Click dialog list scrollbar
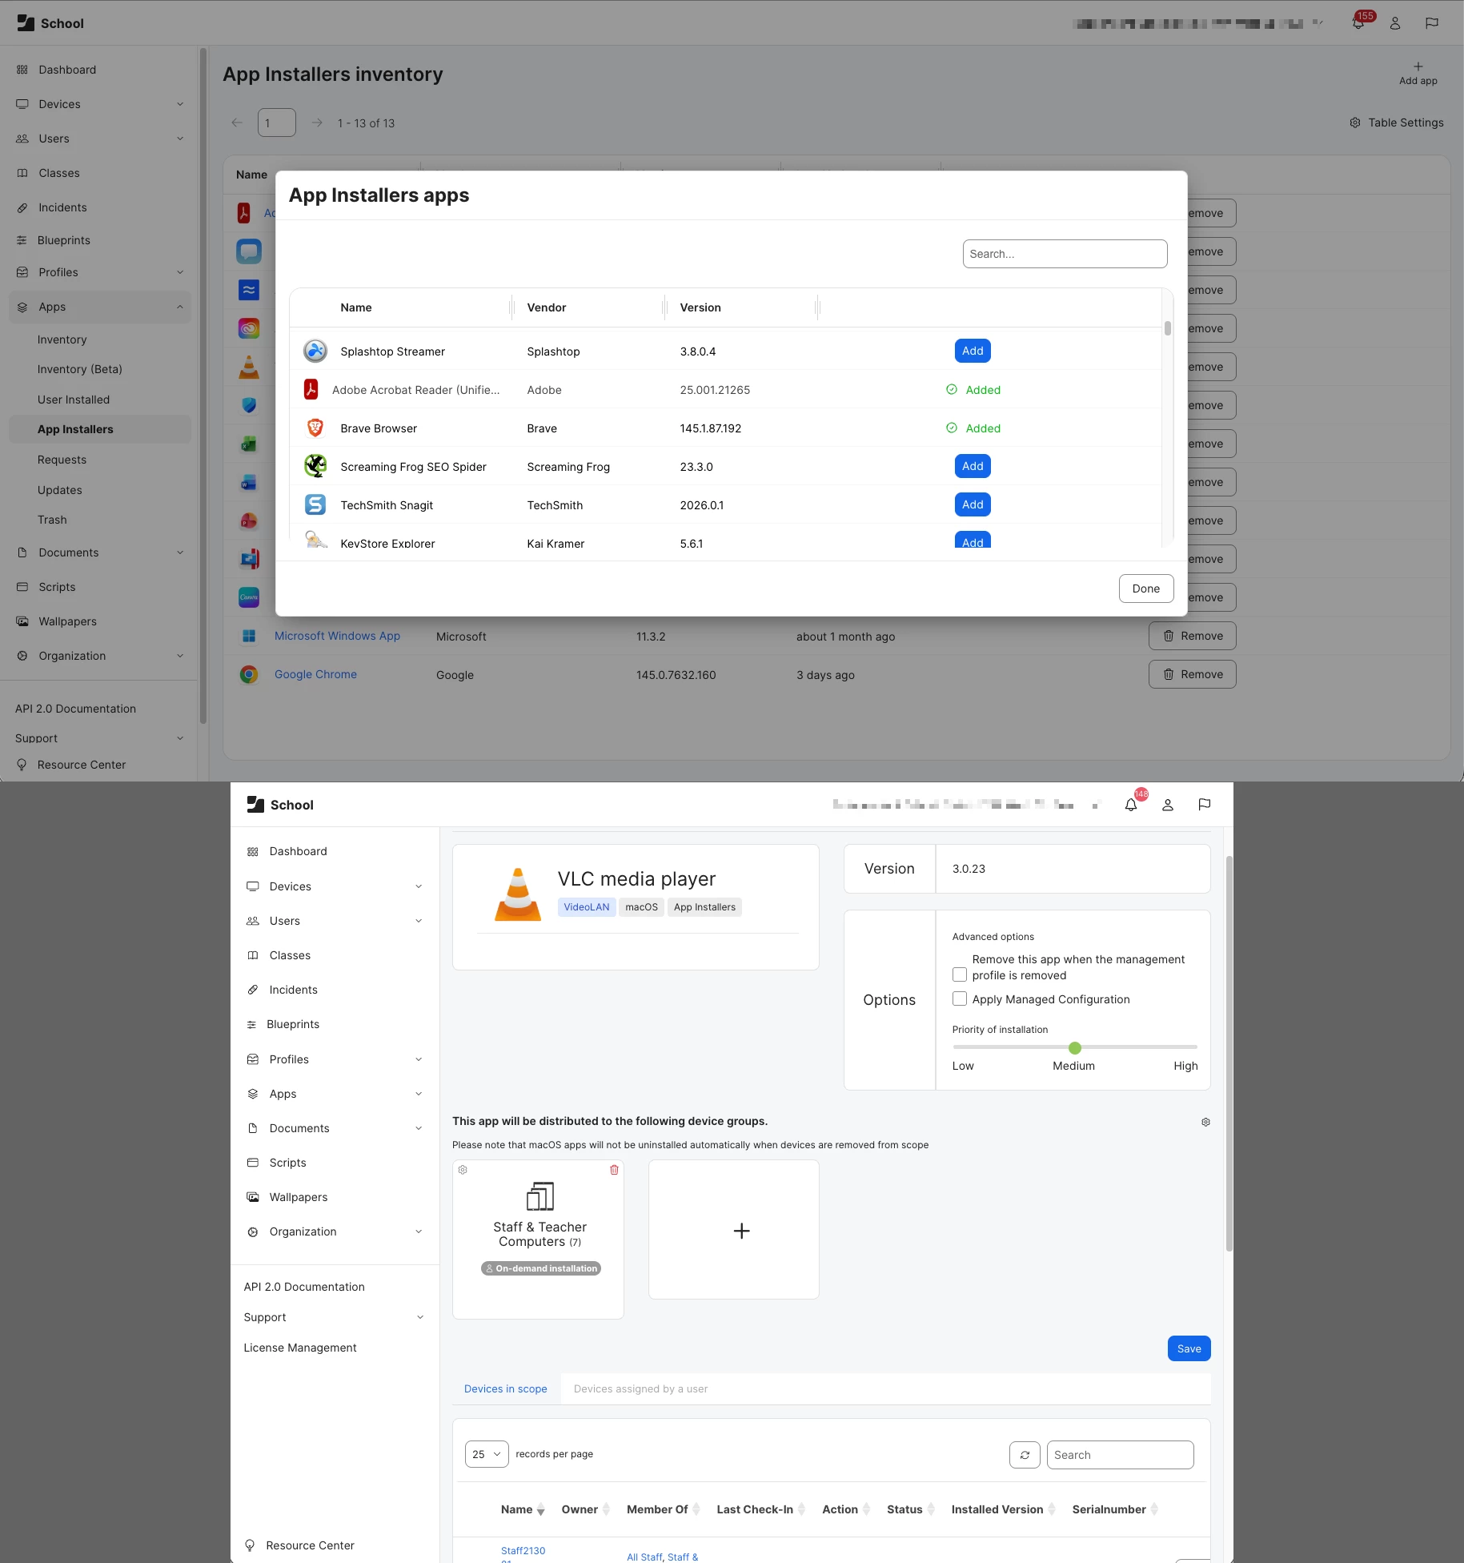Screen dimensions: 1464x1563 coord(1168,328)
